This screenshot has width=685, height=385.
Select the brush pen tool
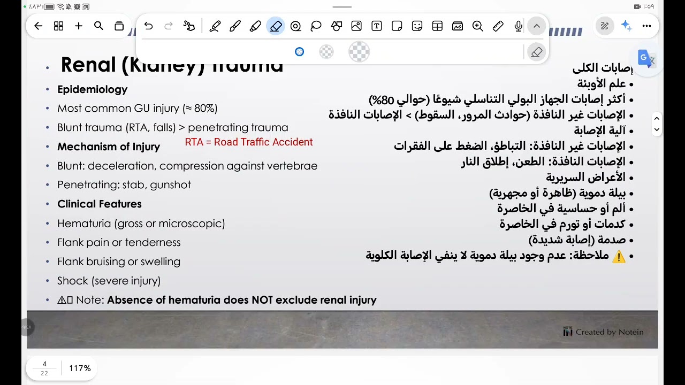point(235,26)
